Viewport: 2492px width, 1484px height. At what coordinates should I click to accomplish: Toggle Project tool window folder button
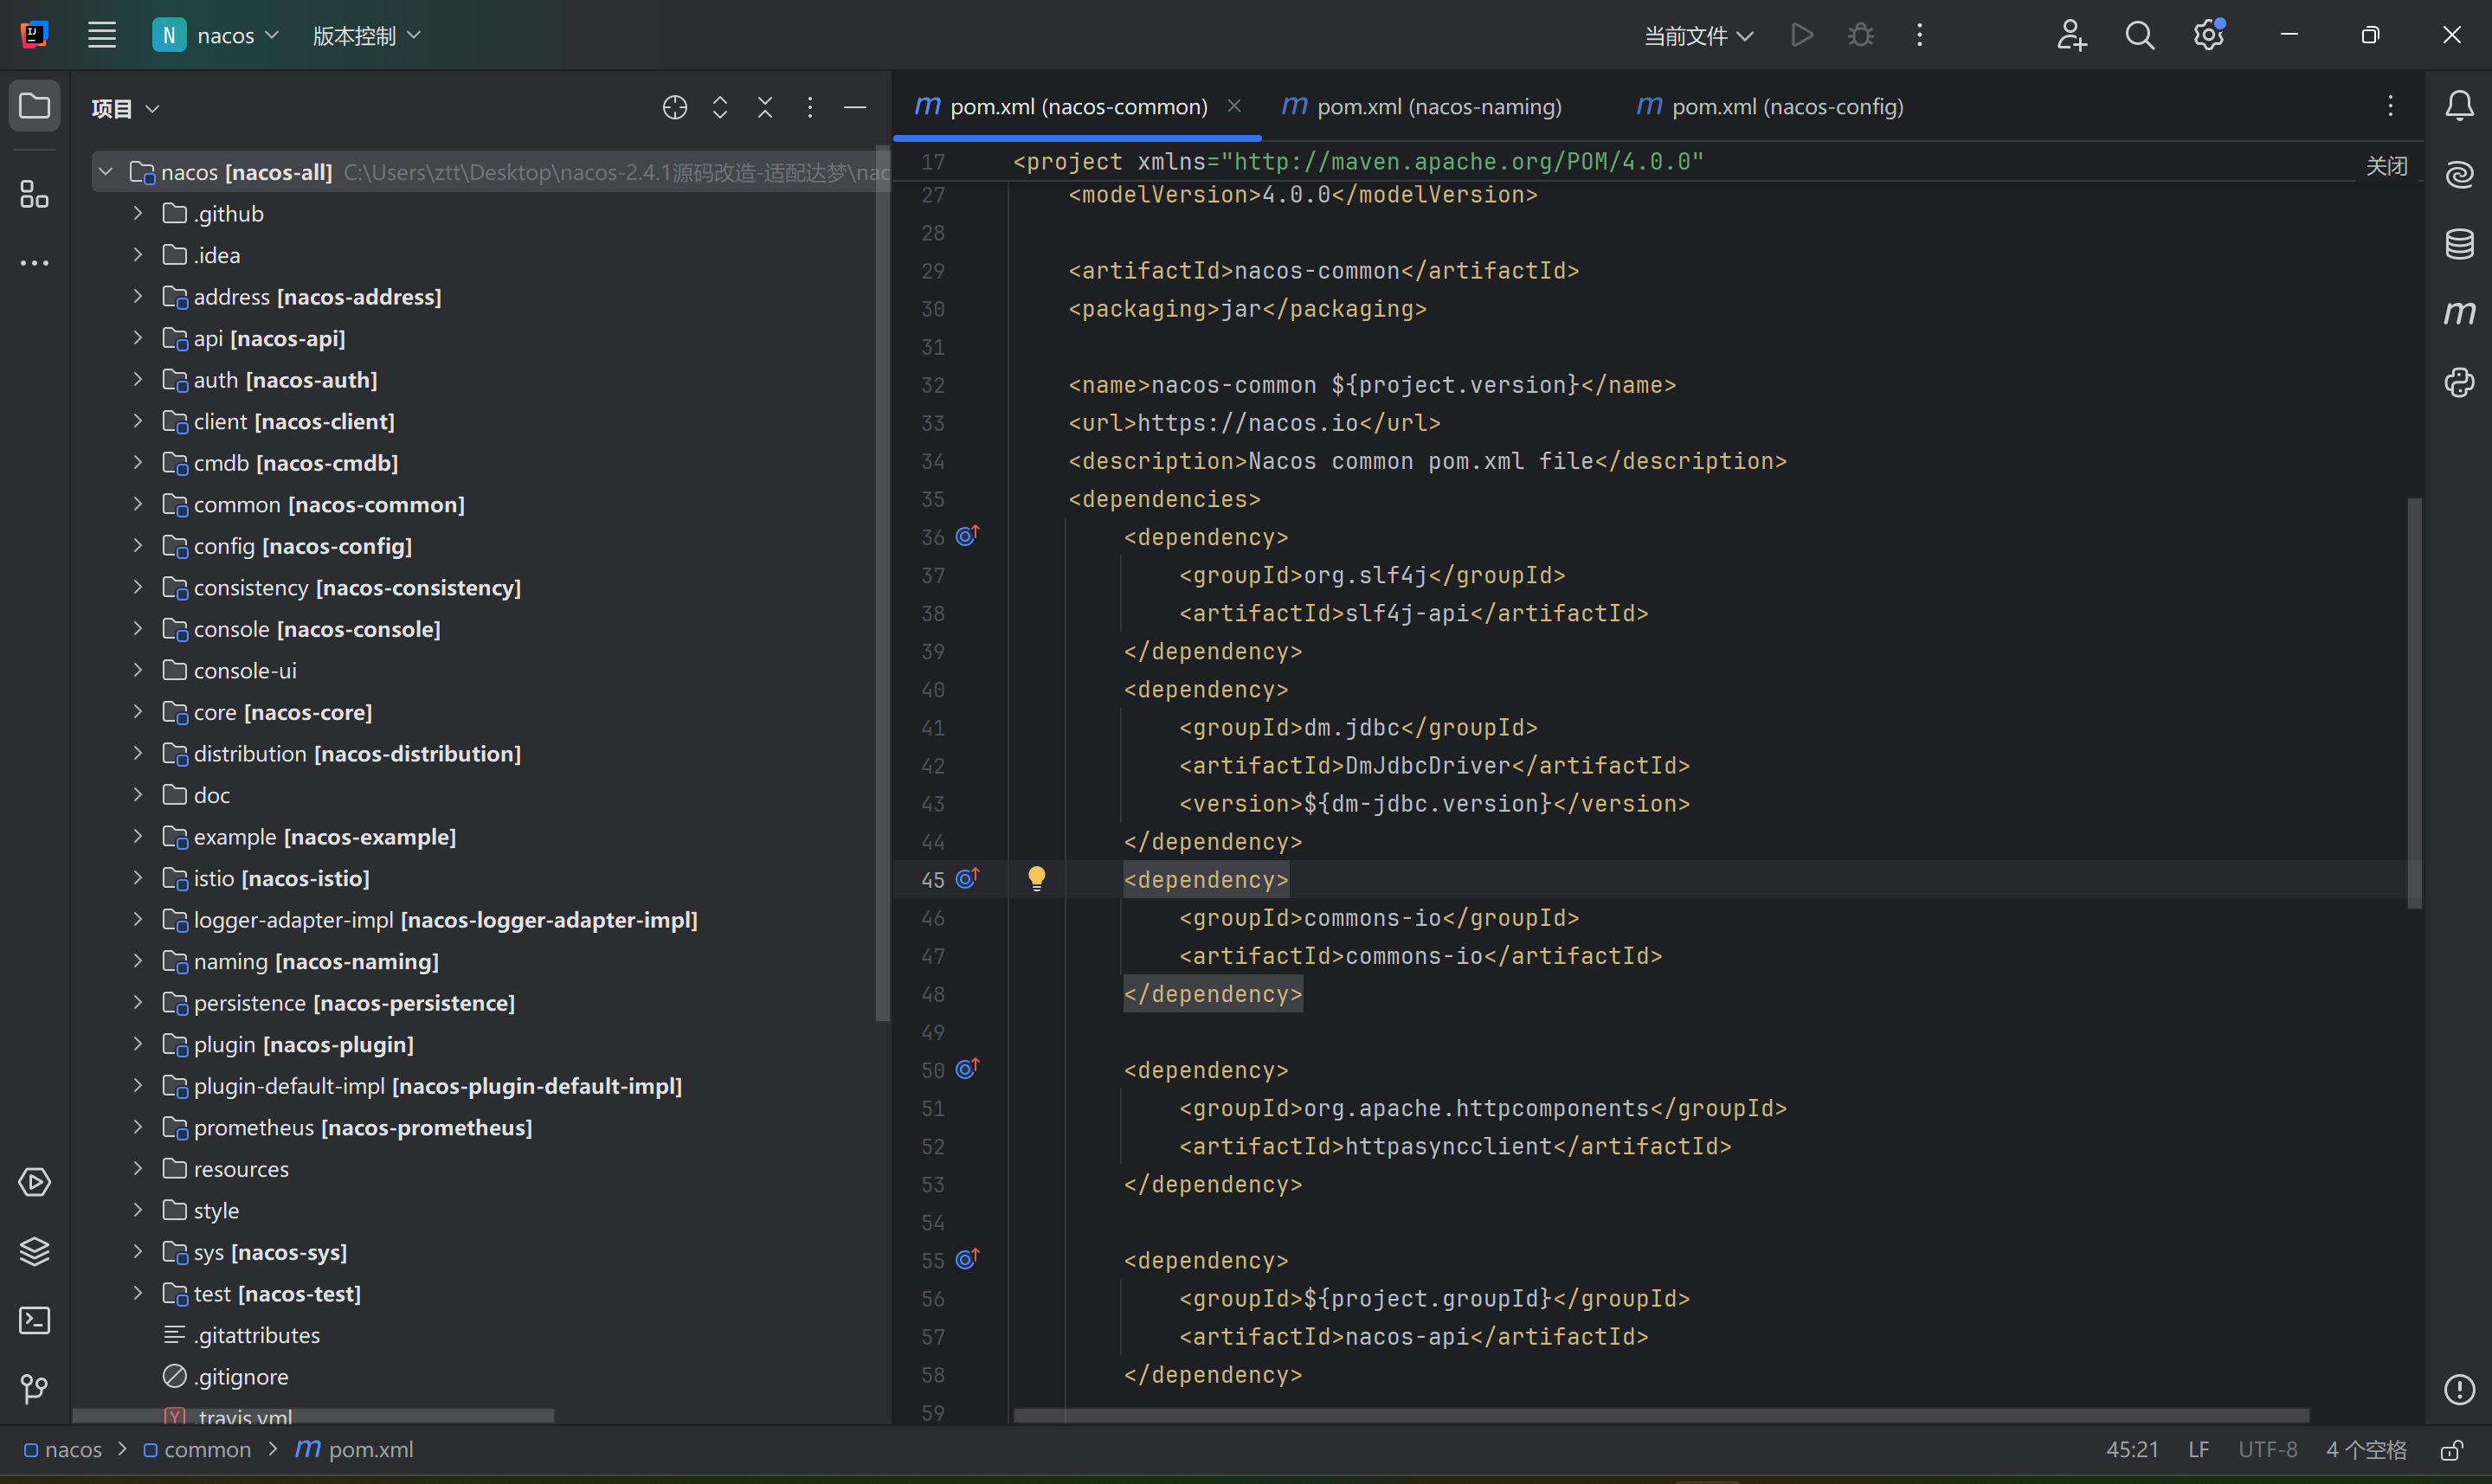[35, 105]
